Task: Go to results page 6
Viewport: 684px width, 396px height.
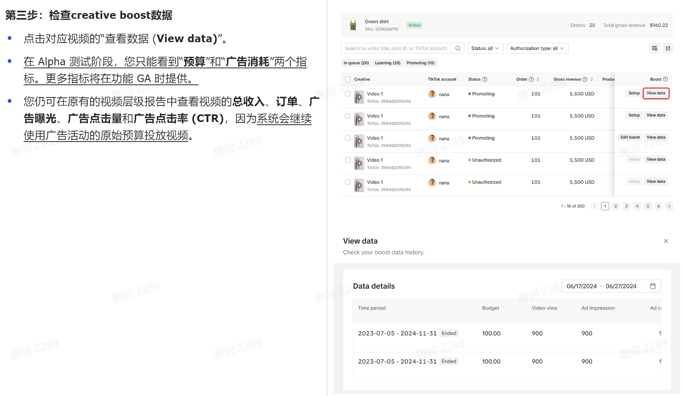Action: point(659,206)
